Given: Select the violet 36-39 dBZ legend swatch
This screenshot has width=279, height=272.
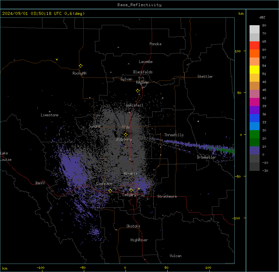Looking at the screenshot, I should [254, 110].
